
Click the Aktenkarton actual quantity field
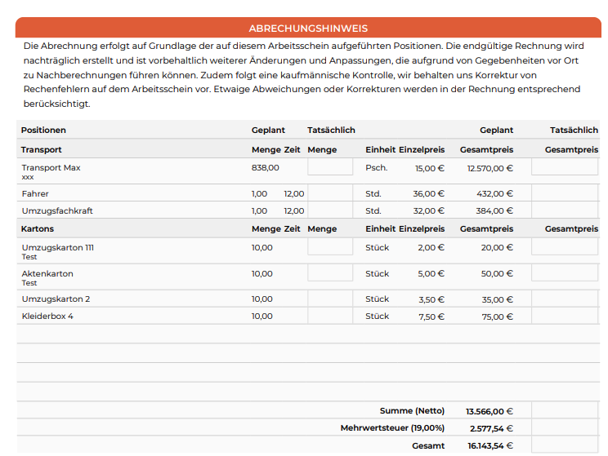pos(330,272)
